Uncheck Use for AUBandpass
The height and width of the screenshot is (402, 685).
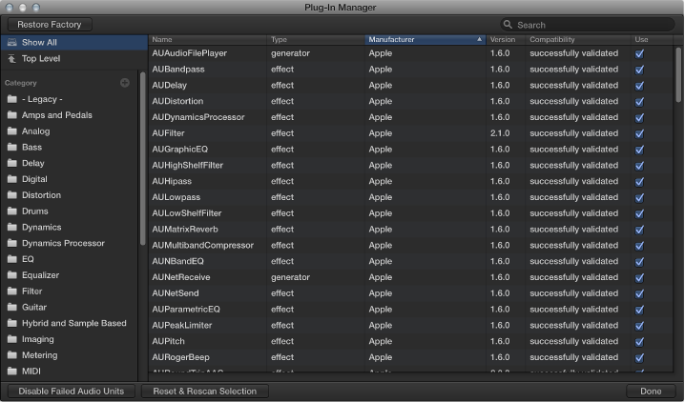[x=639, y=70]
